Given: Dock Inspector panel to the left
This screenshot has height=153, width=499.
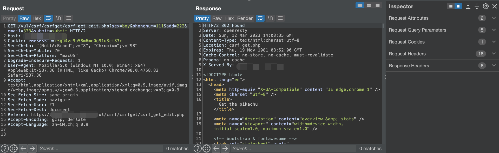Looking at the screenshot, I should coord(451,6).
